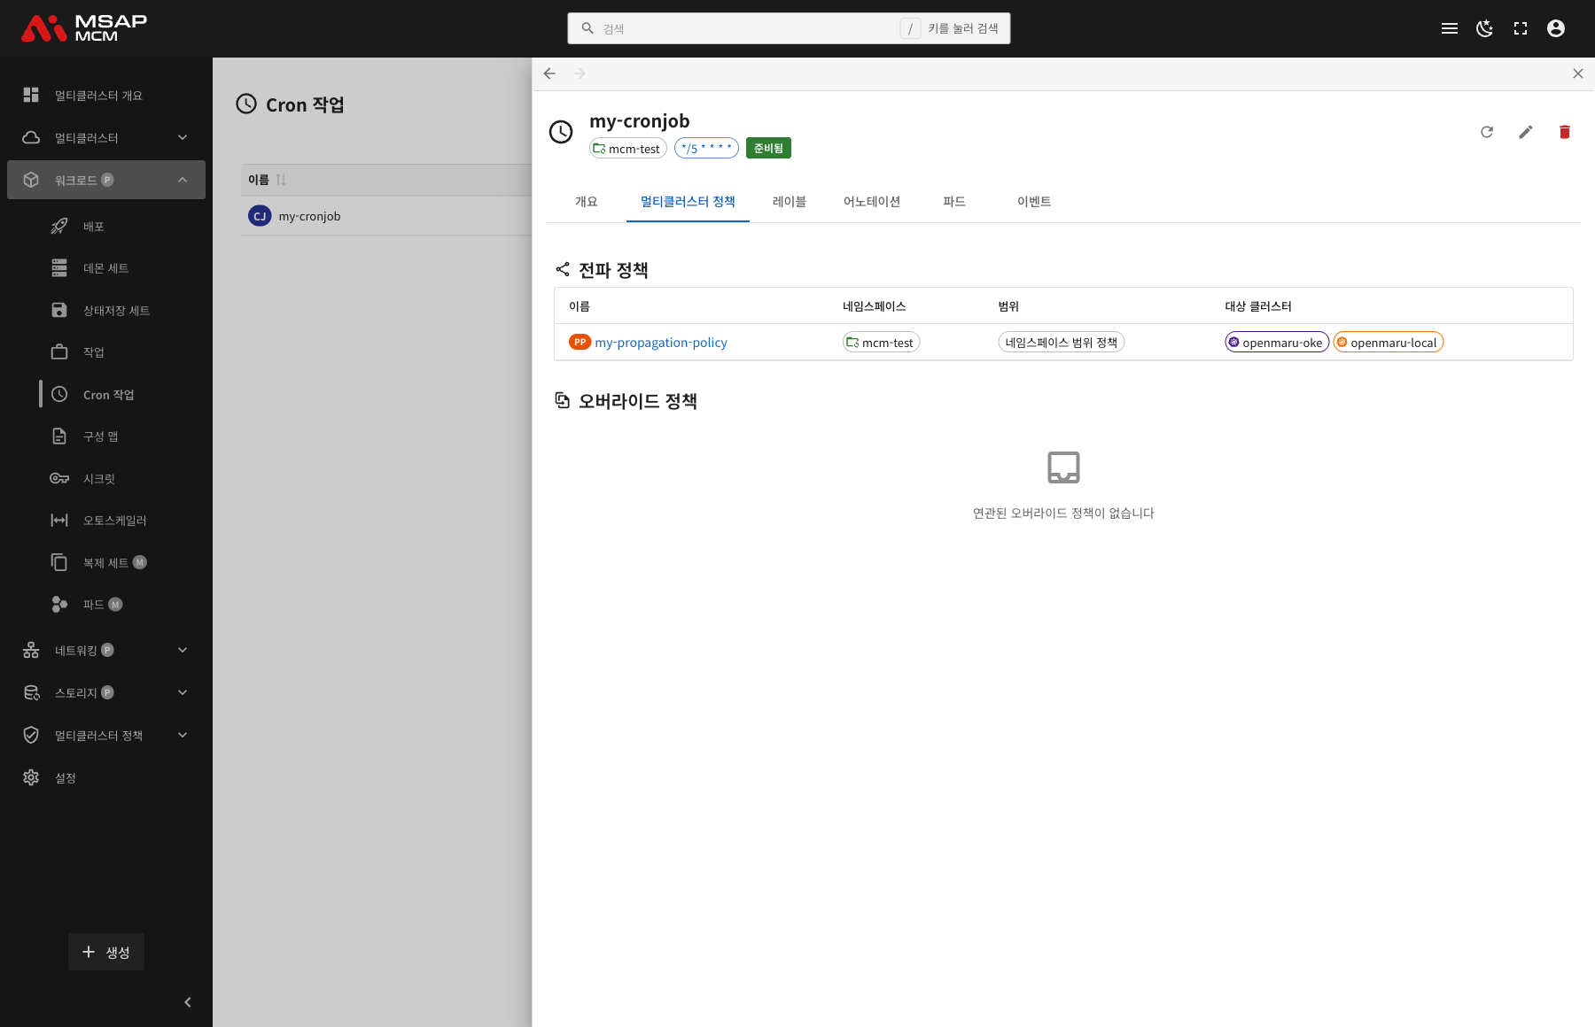Screen dimensions: 1595x1027
Task: Click the MSAP MCM logo
Action: click(84, 28)
